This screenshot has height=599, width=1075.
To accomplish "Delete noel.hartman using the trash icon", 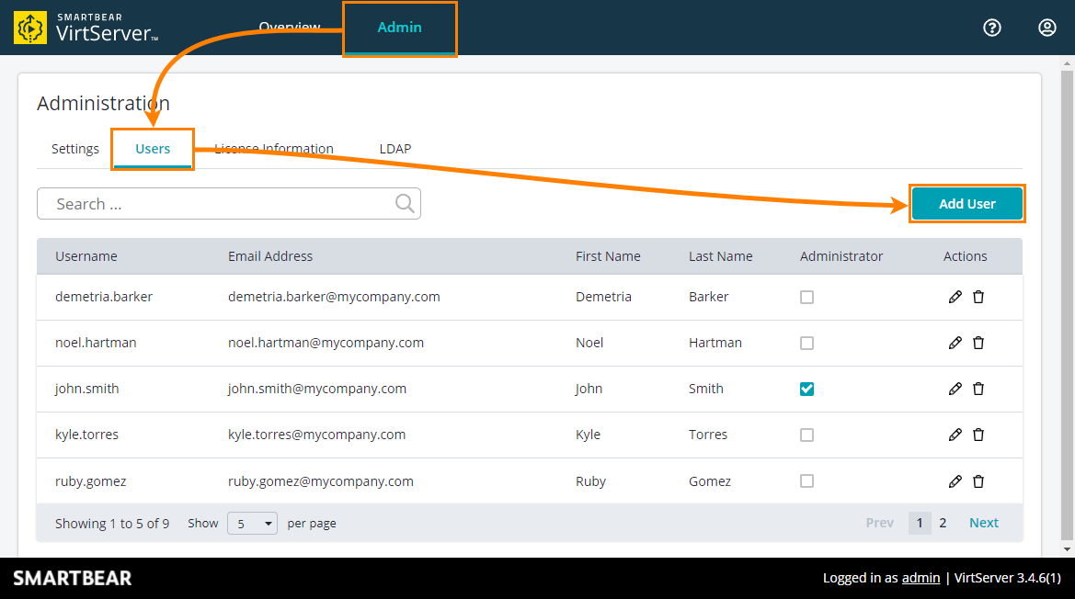I will (978, 343).
